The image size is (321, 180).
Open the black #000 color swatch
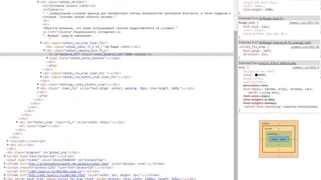tap(256, 75)
